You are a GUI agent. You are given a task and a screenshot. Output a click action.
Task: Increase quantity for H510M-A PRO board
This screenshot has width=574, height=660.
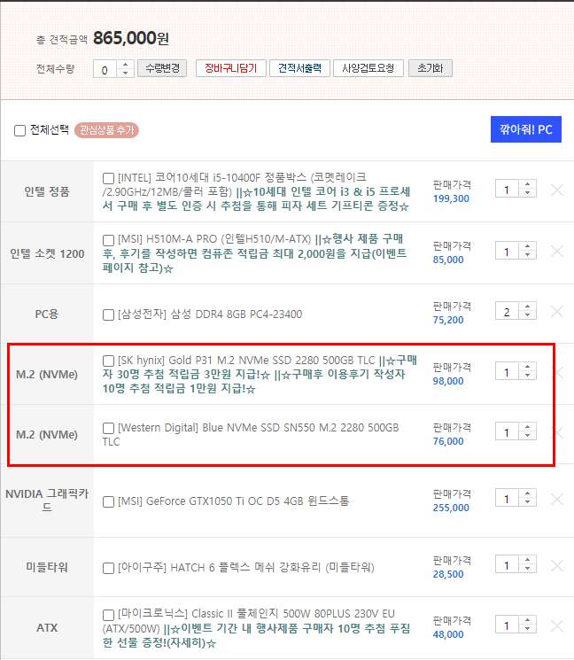527,245
